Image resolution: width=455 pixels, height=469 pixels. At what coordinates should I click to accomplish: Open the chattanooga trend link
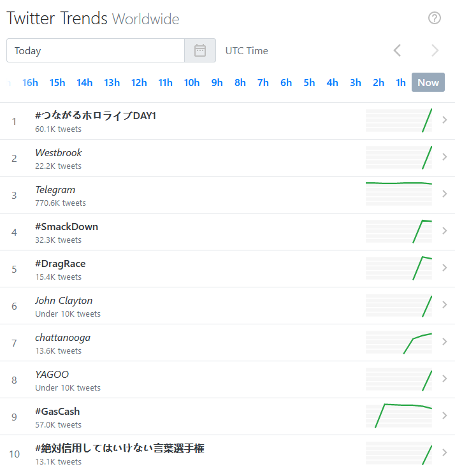[x=62, y=338]
